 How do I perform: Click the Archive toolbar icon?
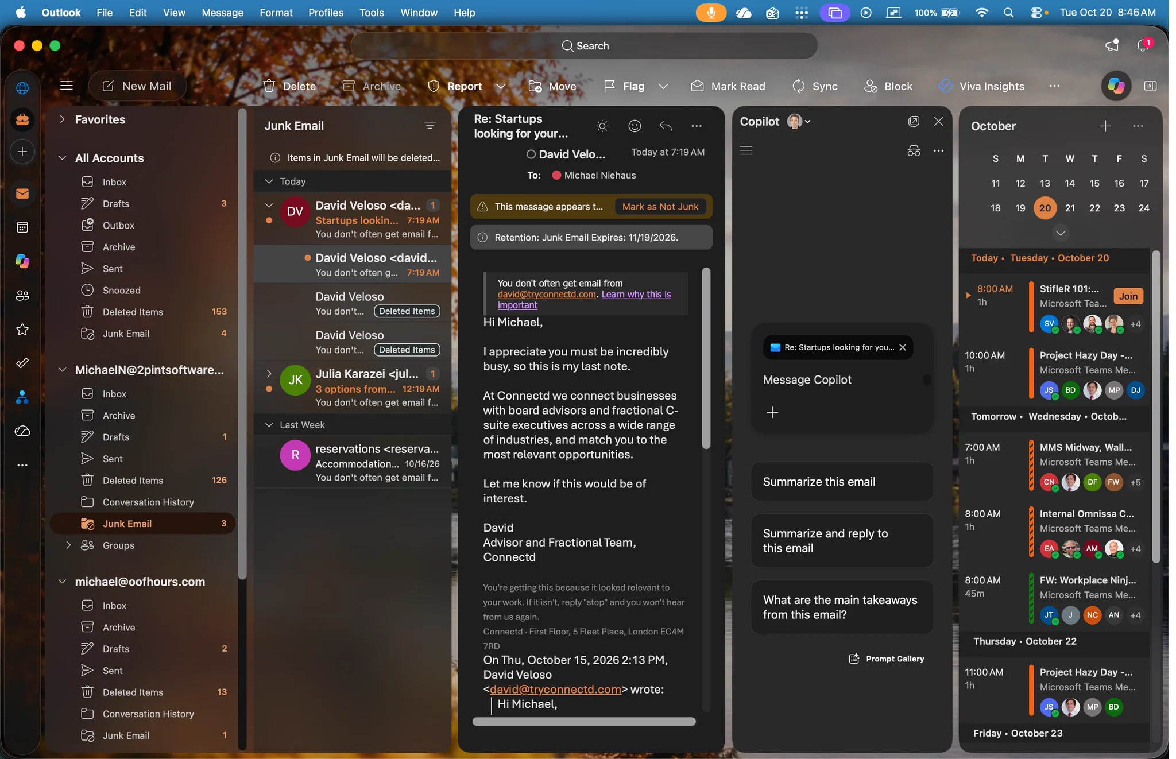click(x=348, y=86)
